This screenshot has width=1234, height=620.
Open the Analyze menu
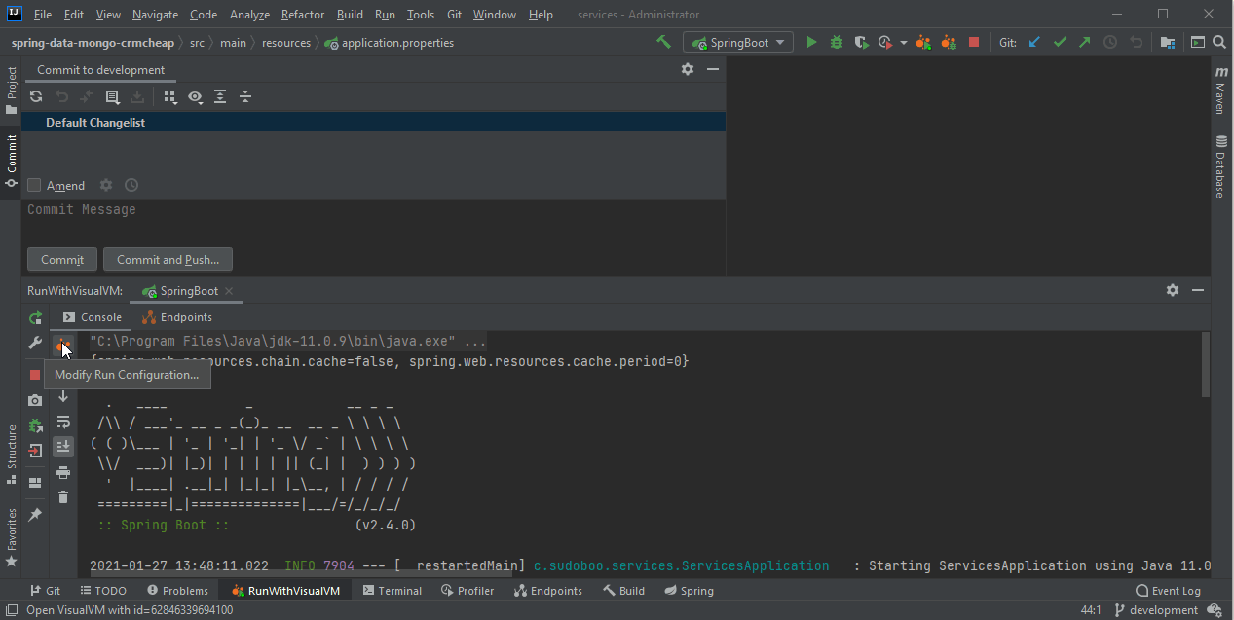(x=249, y=15)
